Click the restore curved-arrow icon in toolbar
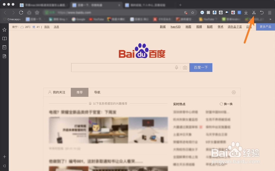275x171 pixels. (x=262, y=12)
